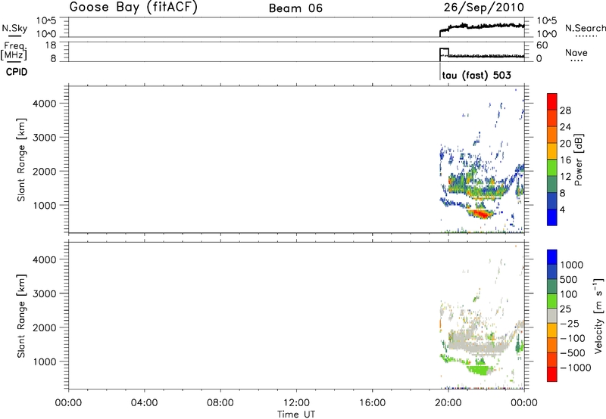Click the "N.Sky" legend label
This screenshot has height=419, width=606.
click(14, 28)
